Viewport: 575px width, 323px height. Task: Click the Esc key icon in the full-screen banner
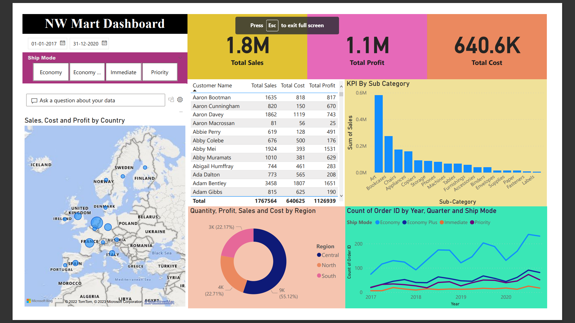click(x=272, y=25)
